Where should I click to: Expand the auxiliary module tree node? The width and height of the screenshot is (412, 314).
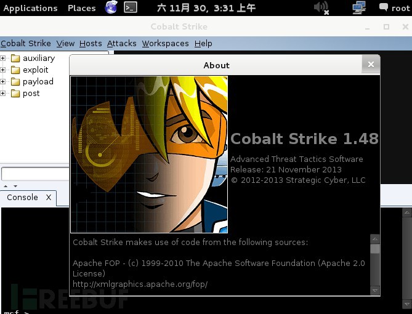point(3,58)
